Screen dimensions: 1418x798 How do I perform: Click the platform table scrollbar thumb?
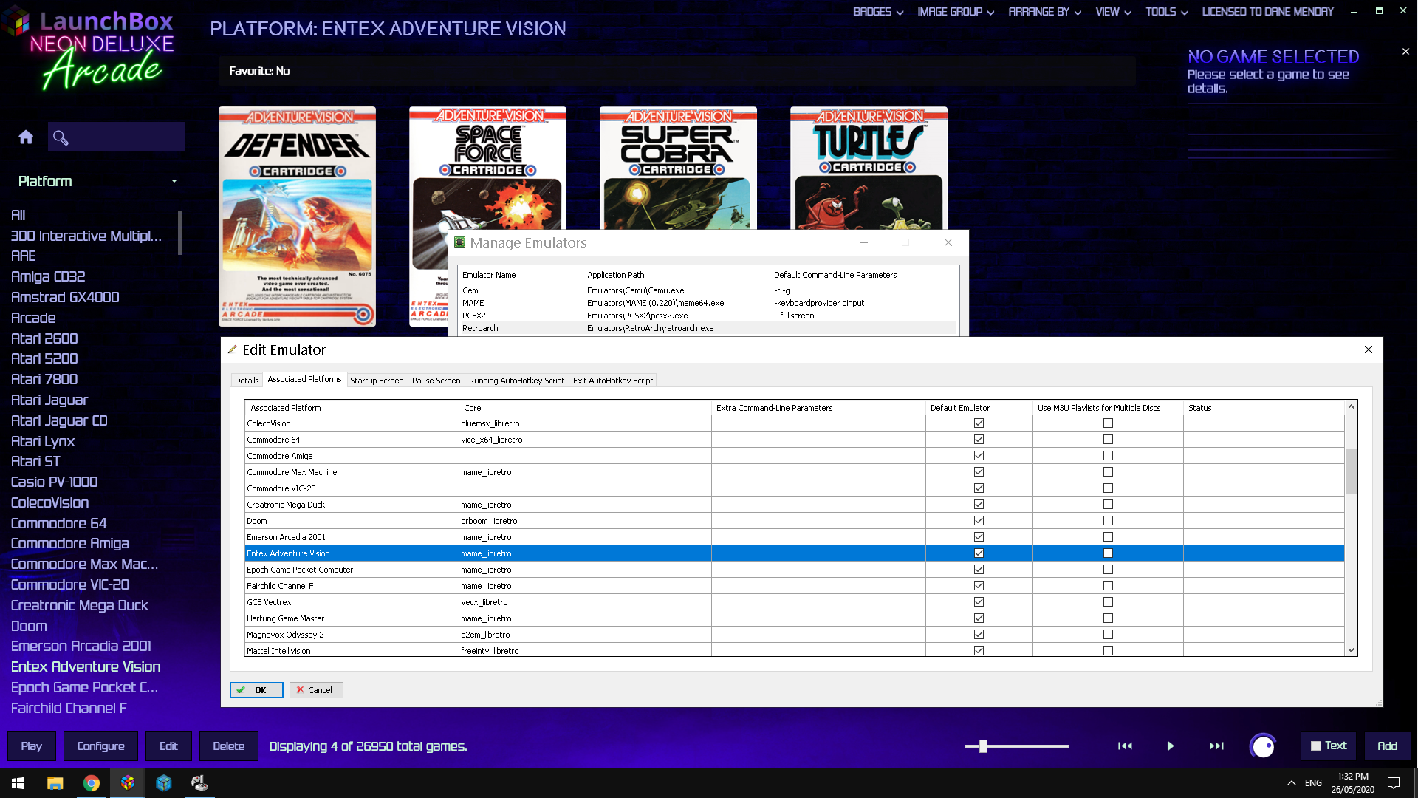click(1351, 470)
